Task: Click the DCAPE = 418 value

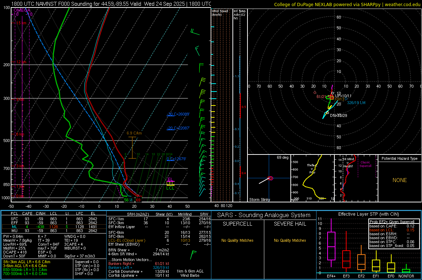Action: (x=15, y=252)
